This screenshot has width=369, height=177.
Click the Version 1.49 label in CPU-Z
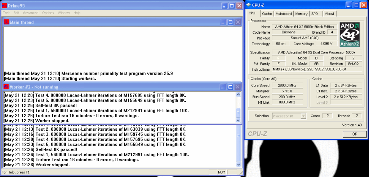352,125
